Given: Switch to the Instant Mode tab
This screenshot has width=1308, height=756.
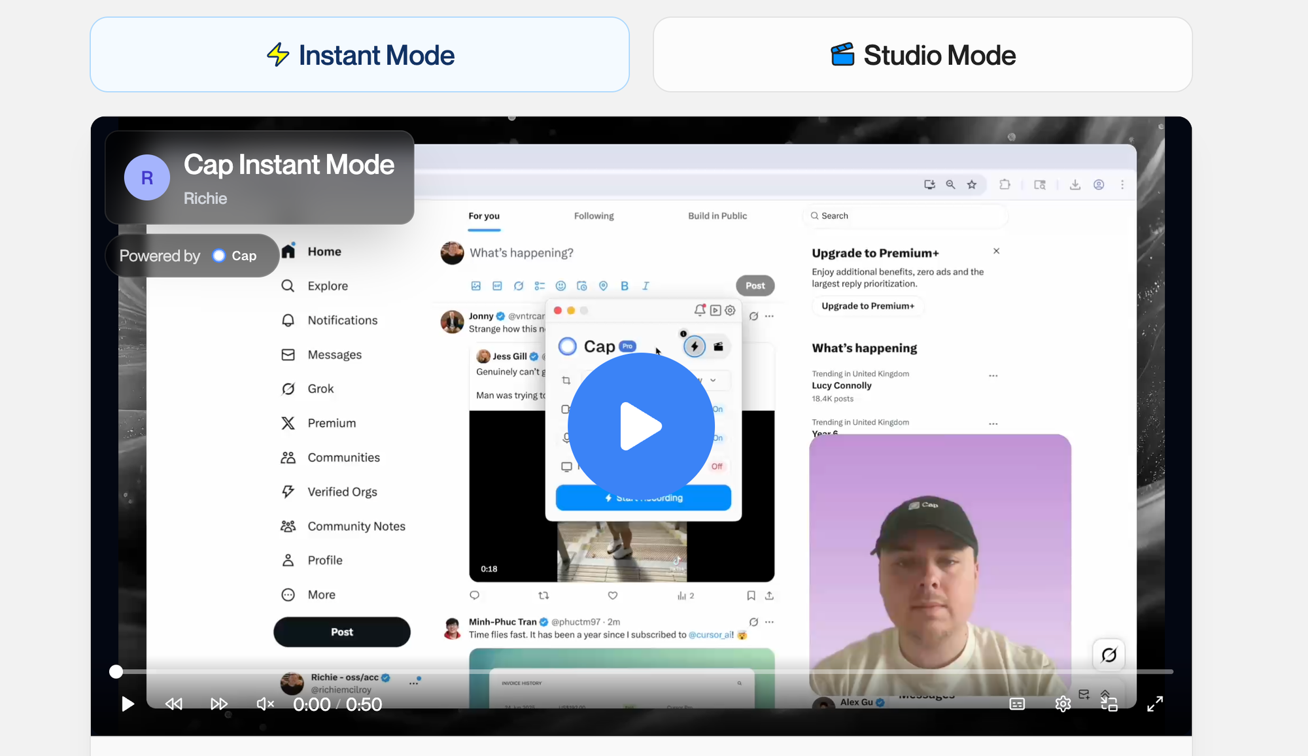Looking at the screenshot, I should tap(360, 55).
